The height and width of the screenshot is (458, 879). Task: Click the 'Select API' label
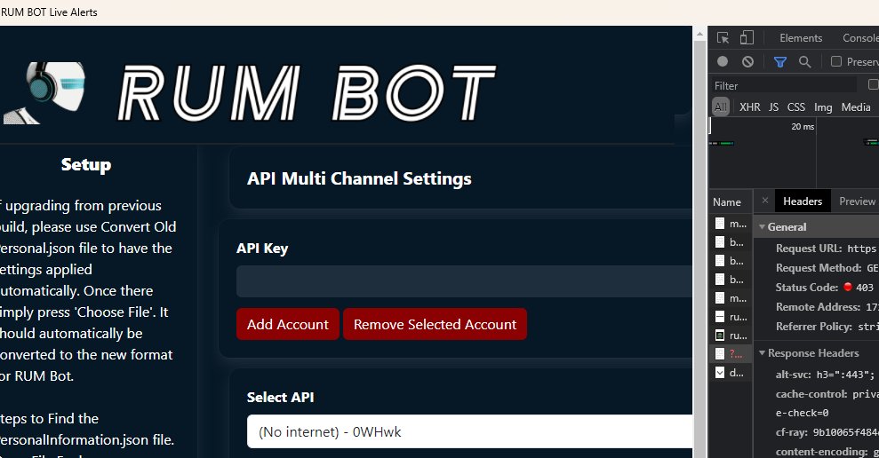280,397
